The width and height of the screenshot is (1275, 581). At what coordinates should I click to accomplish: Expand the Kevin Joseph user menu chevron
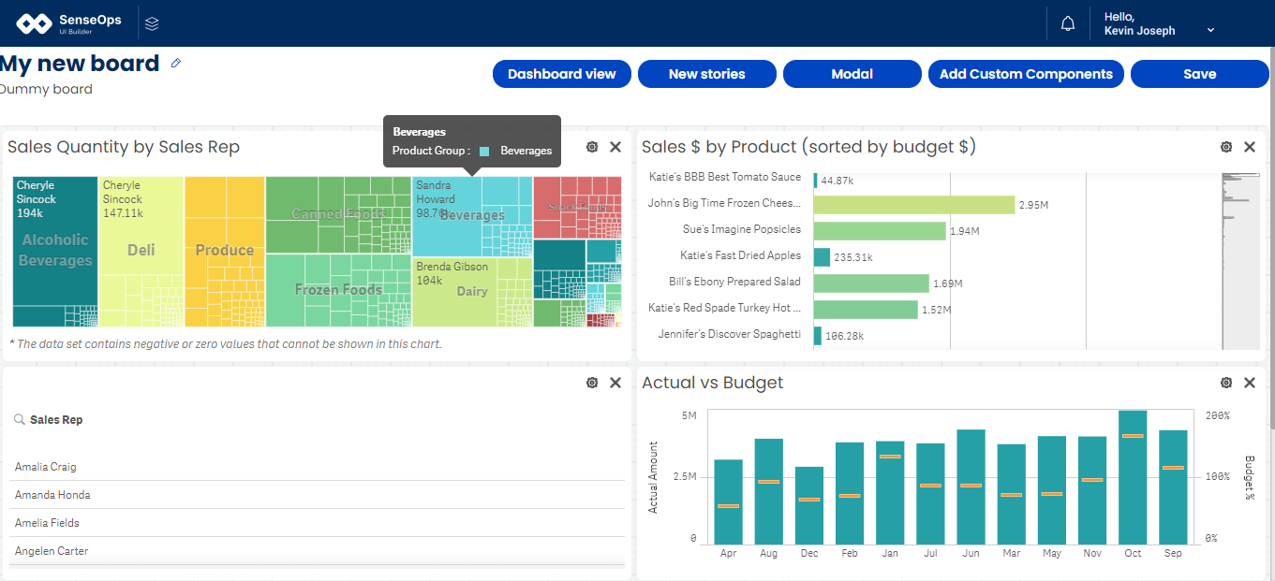point(1210,31)
